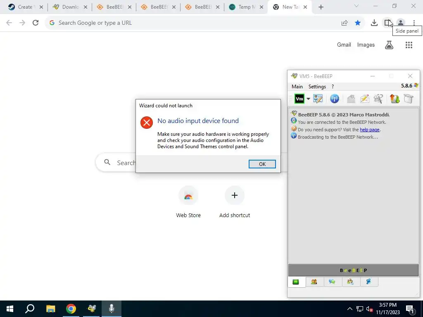Click the share page icon in address bar

click(344, 23)
